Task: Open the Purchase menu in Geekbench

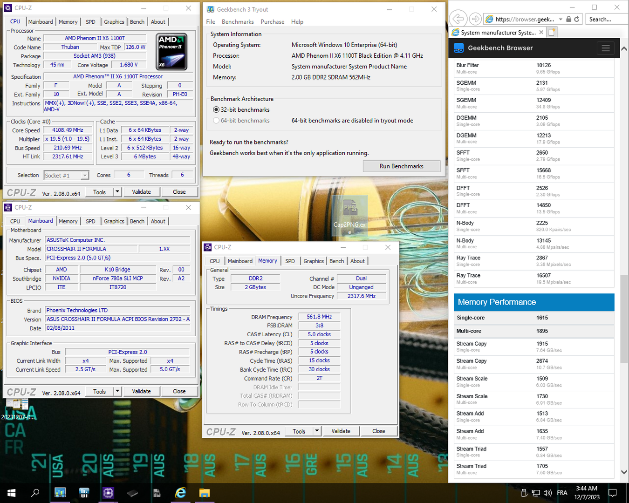Action: 273,22
